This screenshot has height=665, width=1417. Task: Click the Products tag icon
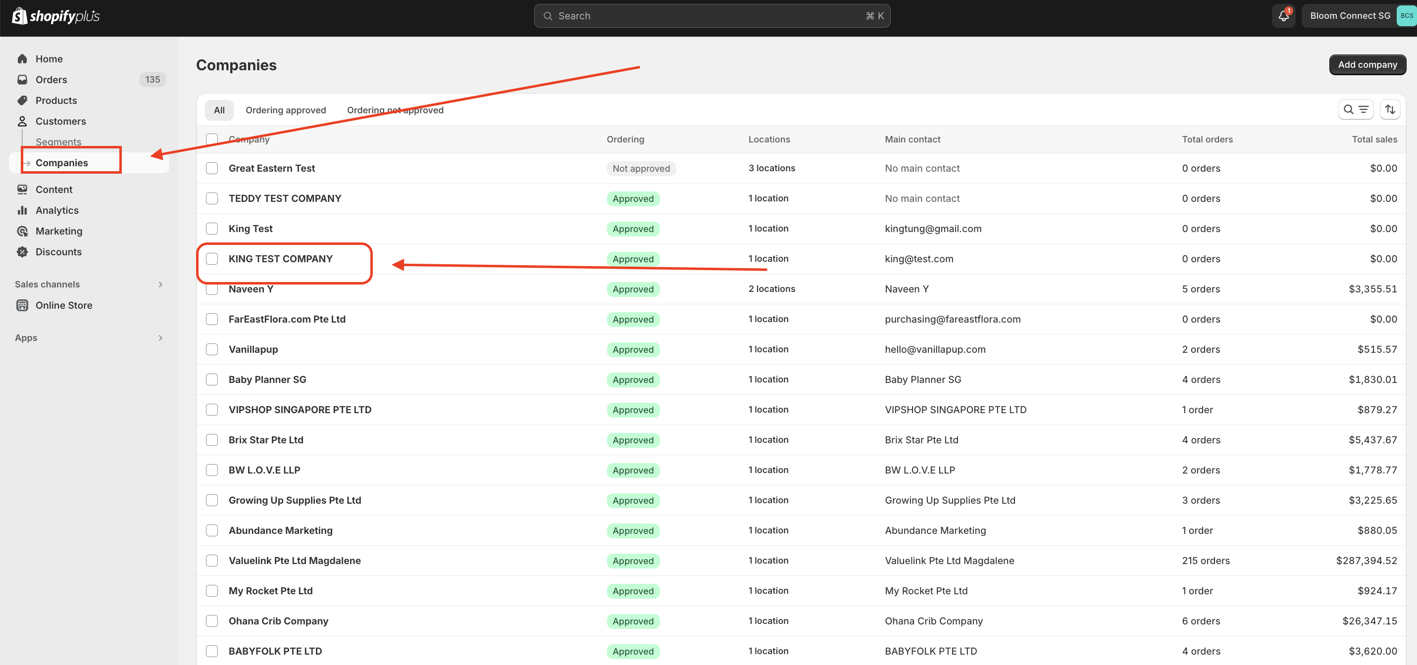(x=23, y=100)
